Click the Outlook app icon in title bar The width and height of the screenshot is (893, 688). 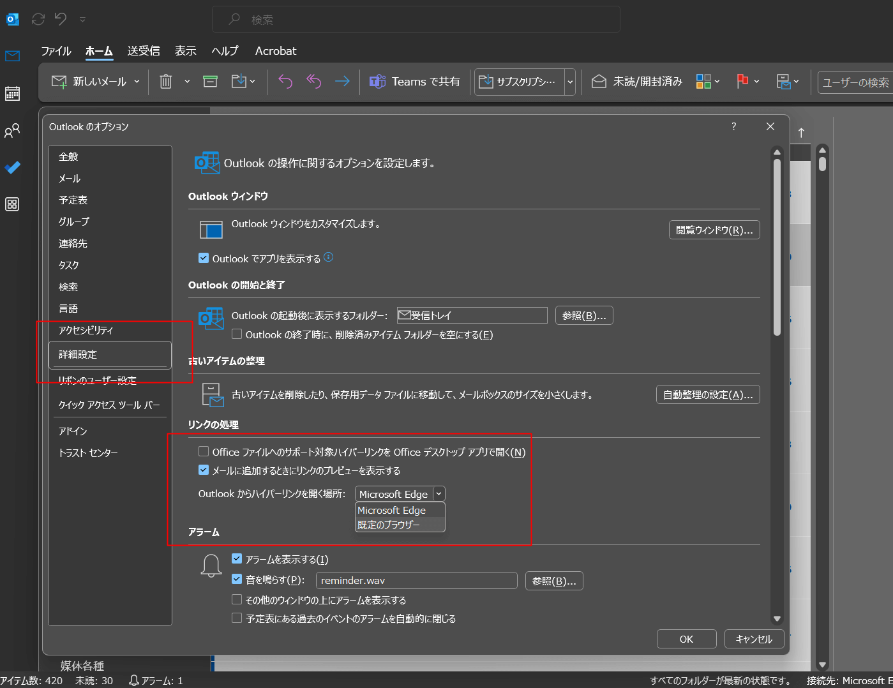12,19
